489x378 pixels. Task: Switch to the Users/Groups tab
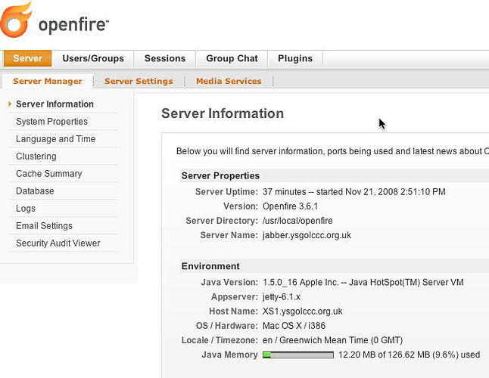(x=93, y=58)
